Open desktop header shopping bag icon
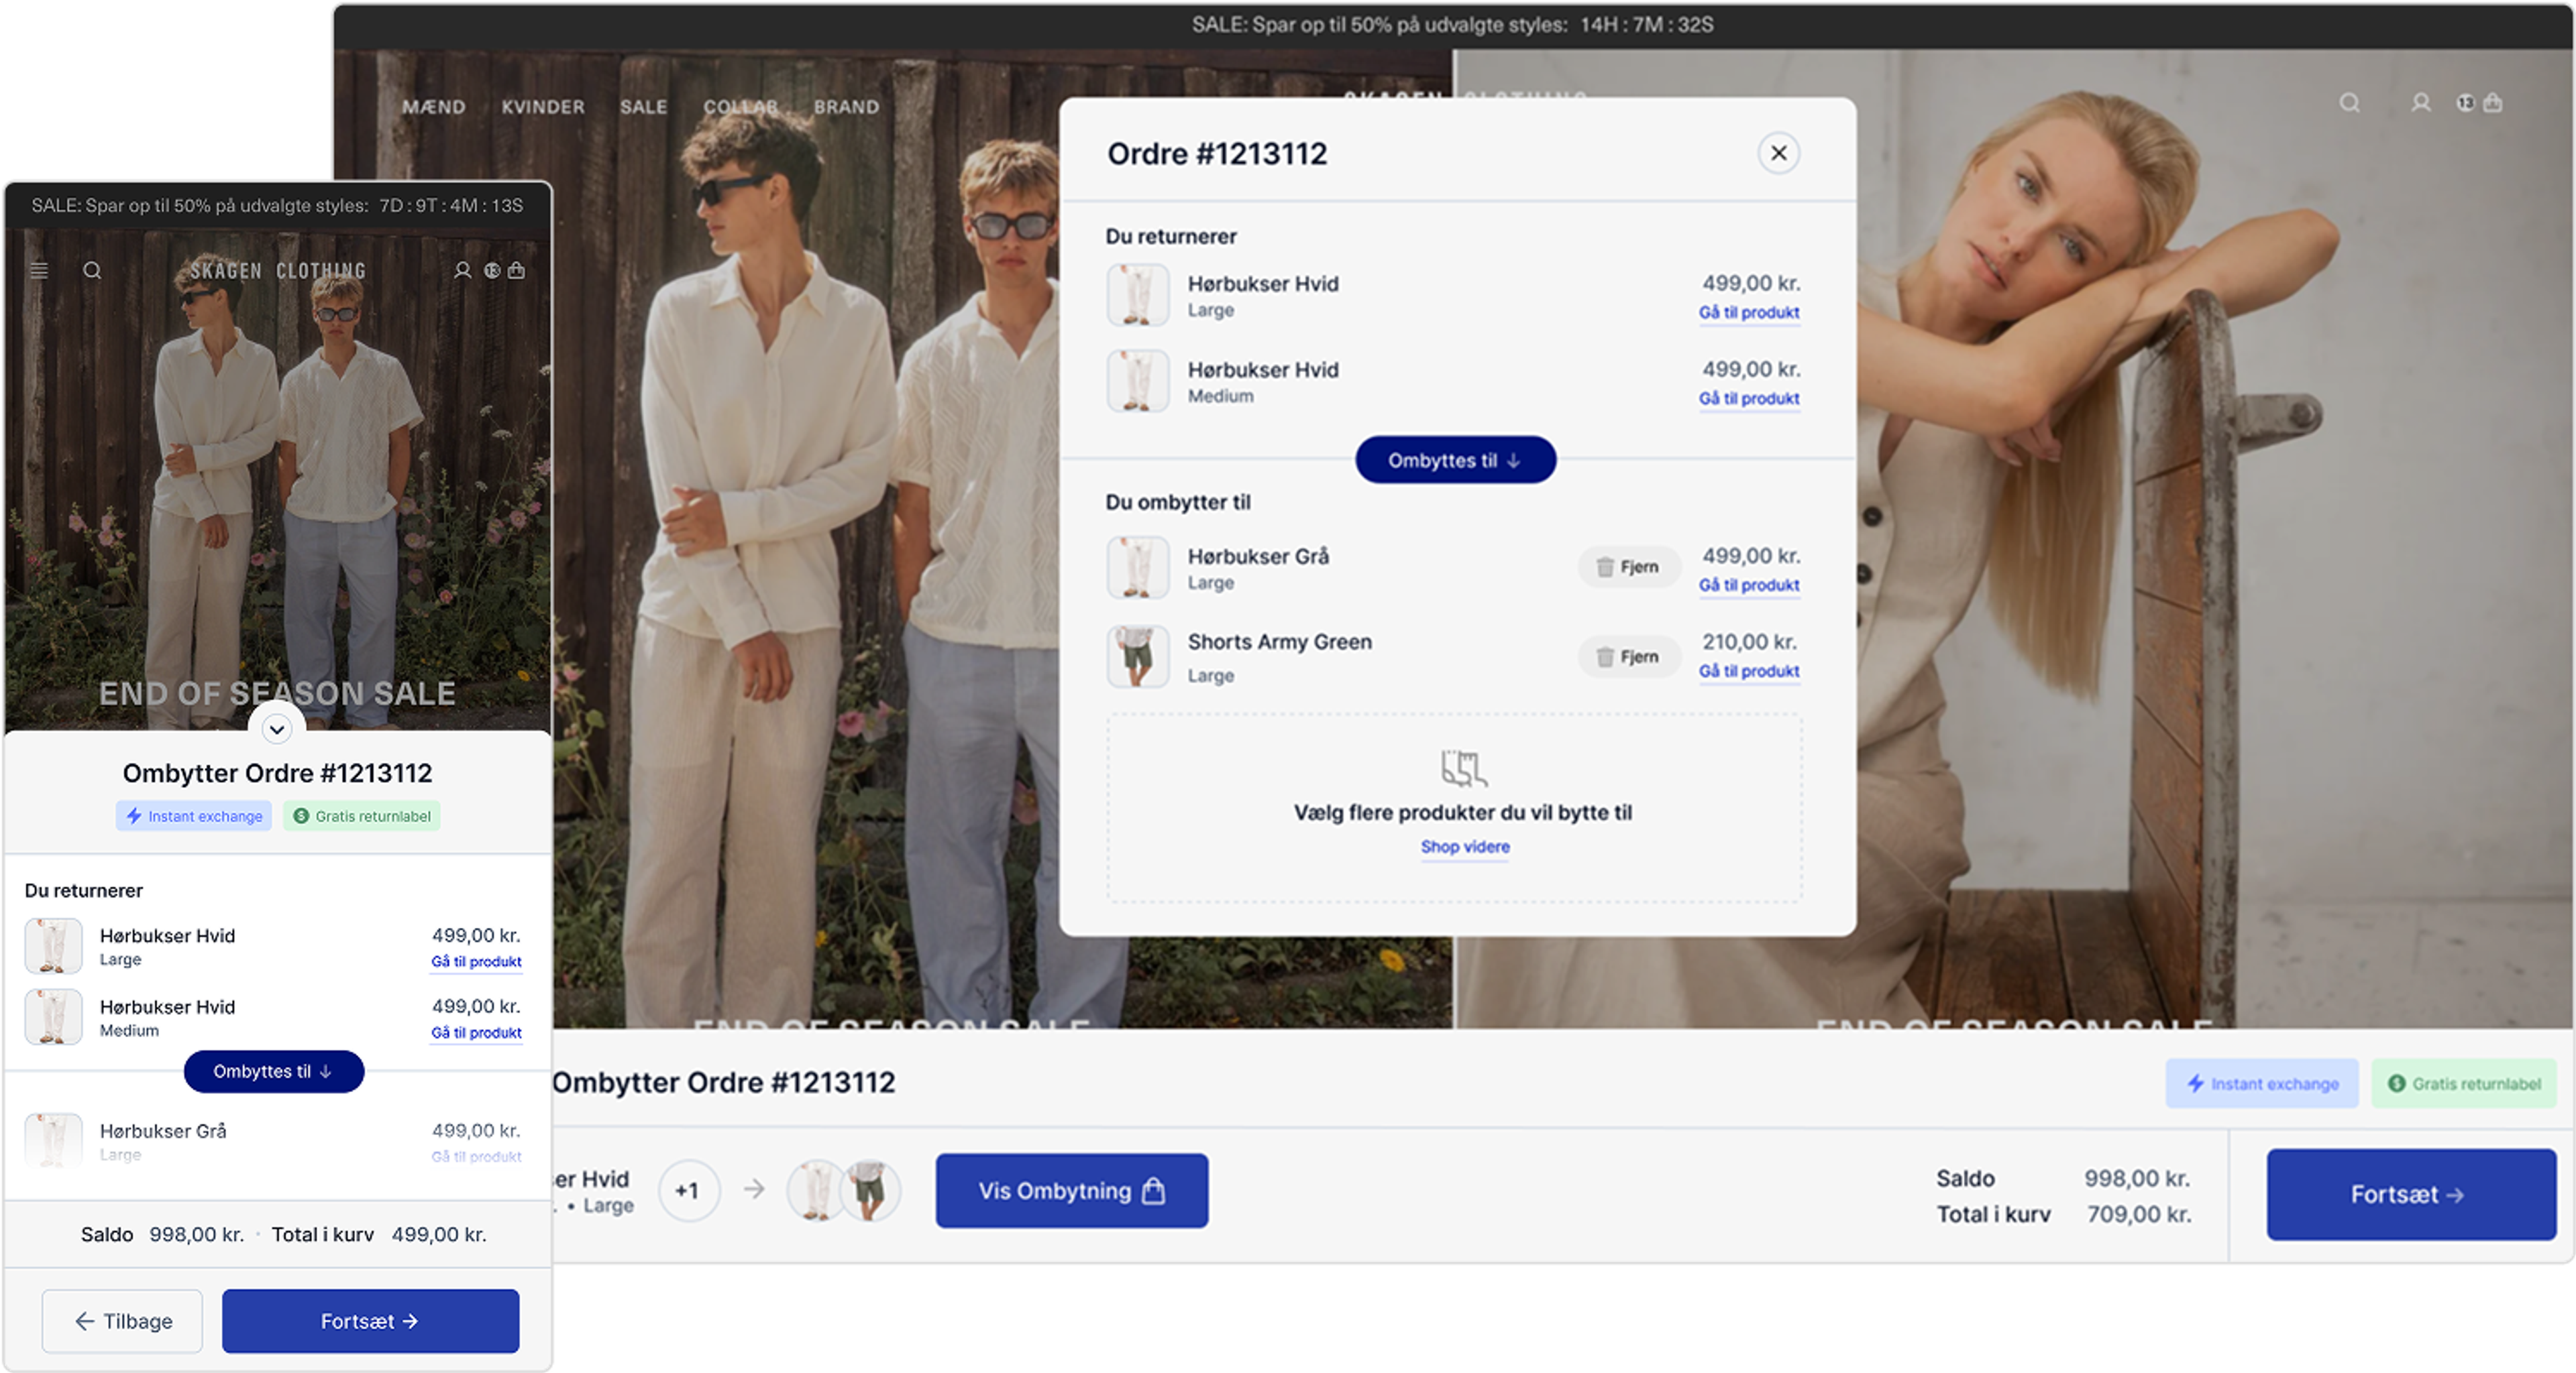 (2492, 103)
